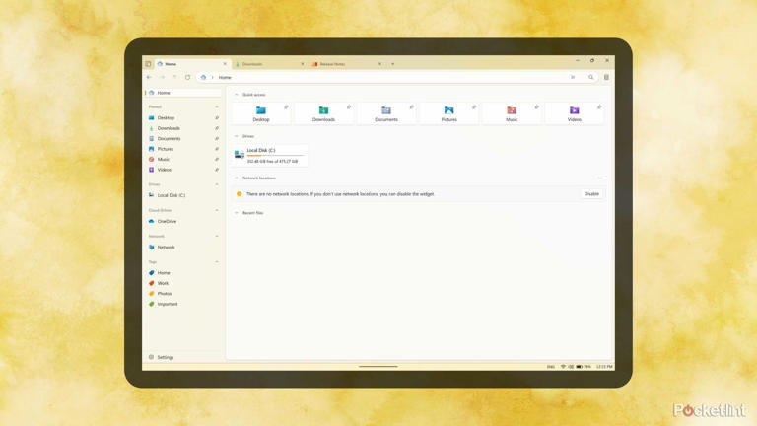Image resolution: width=757 pixels, height=426 pixels.
Task: Unpin Downloads using its Quick access card pin
Action: click(x=349, y=107)
